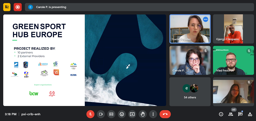
Task: Show the people list with 60 participants
Action: [x=230, y=114]
